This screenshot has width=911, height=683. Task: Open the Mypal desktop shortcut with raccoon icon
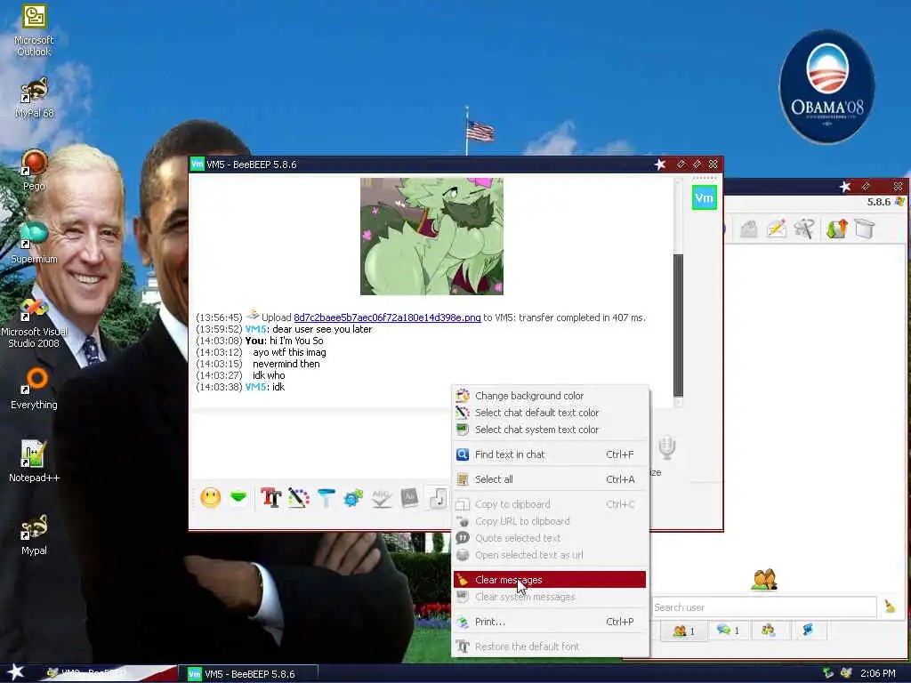pos(34,534)
